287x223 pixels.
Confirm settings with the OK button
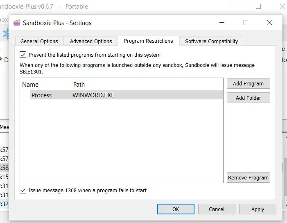tap(176, 209)
